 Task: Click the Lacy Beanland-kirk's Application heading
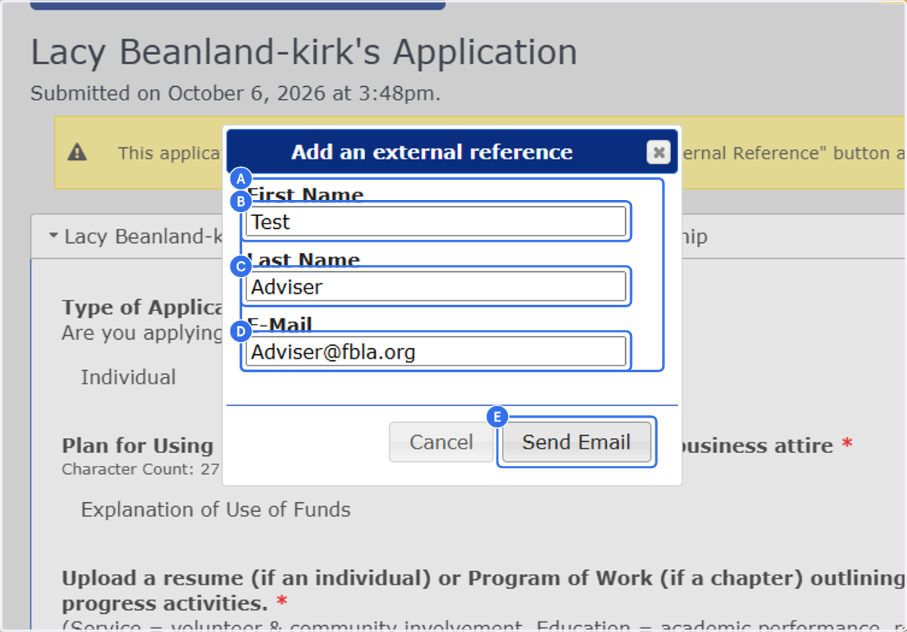pos(304,52)
